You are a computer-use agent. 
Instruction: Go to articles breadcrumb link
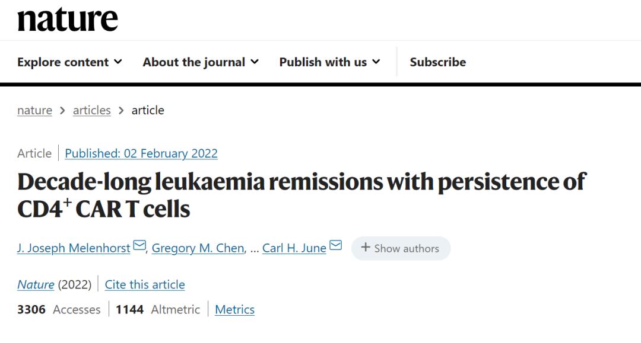[91, 111]
